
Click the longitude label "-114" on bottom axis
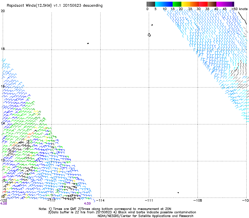[100, 201]
